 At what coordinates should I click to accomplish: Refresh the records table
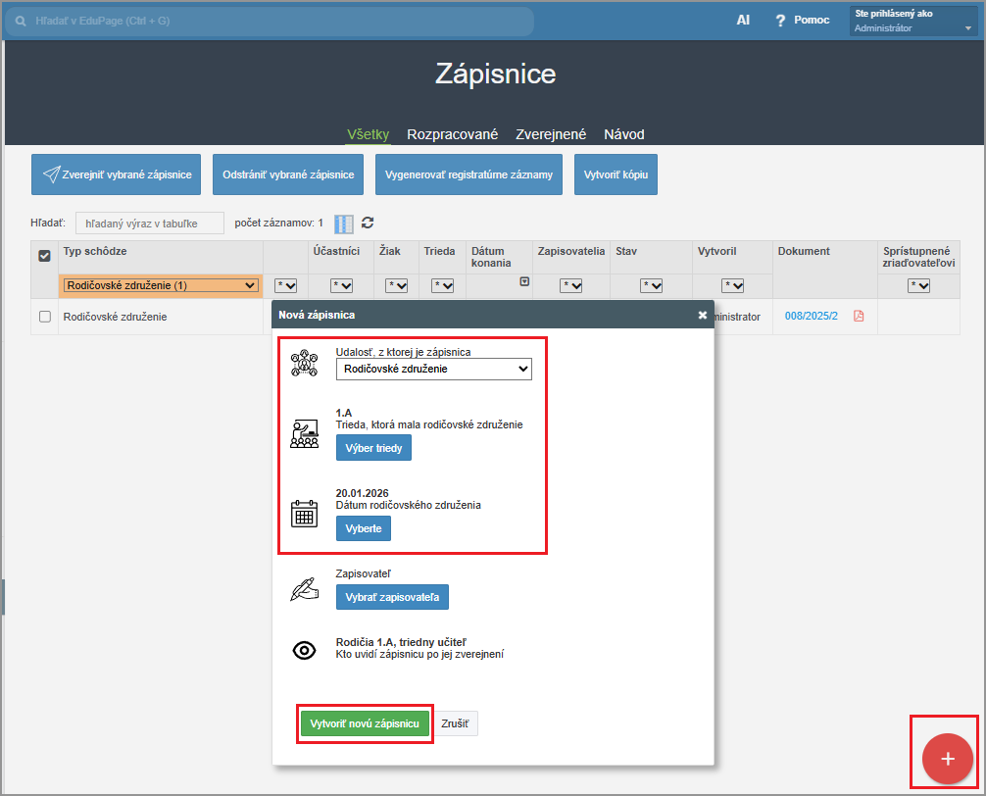click(368, 224)
